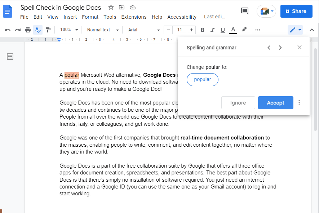This screenshot has height=213, width=319.
Task: Hide the menus with up chevron
Action: click(x=312, y=30)
